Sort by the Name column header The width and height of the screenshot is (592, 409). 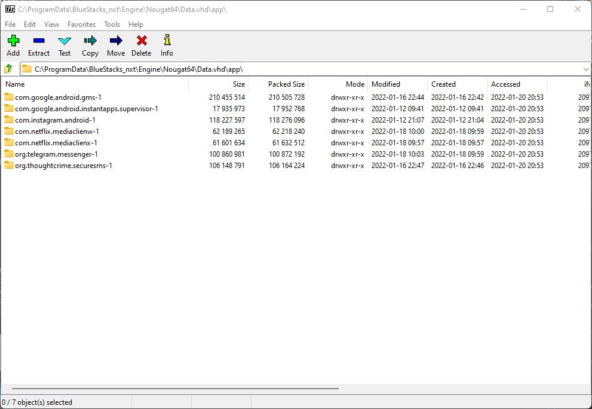point(95,84)
